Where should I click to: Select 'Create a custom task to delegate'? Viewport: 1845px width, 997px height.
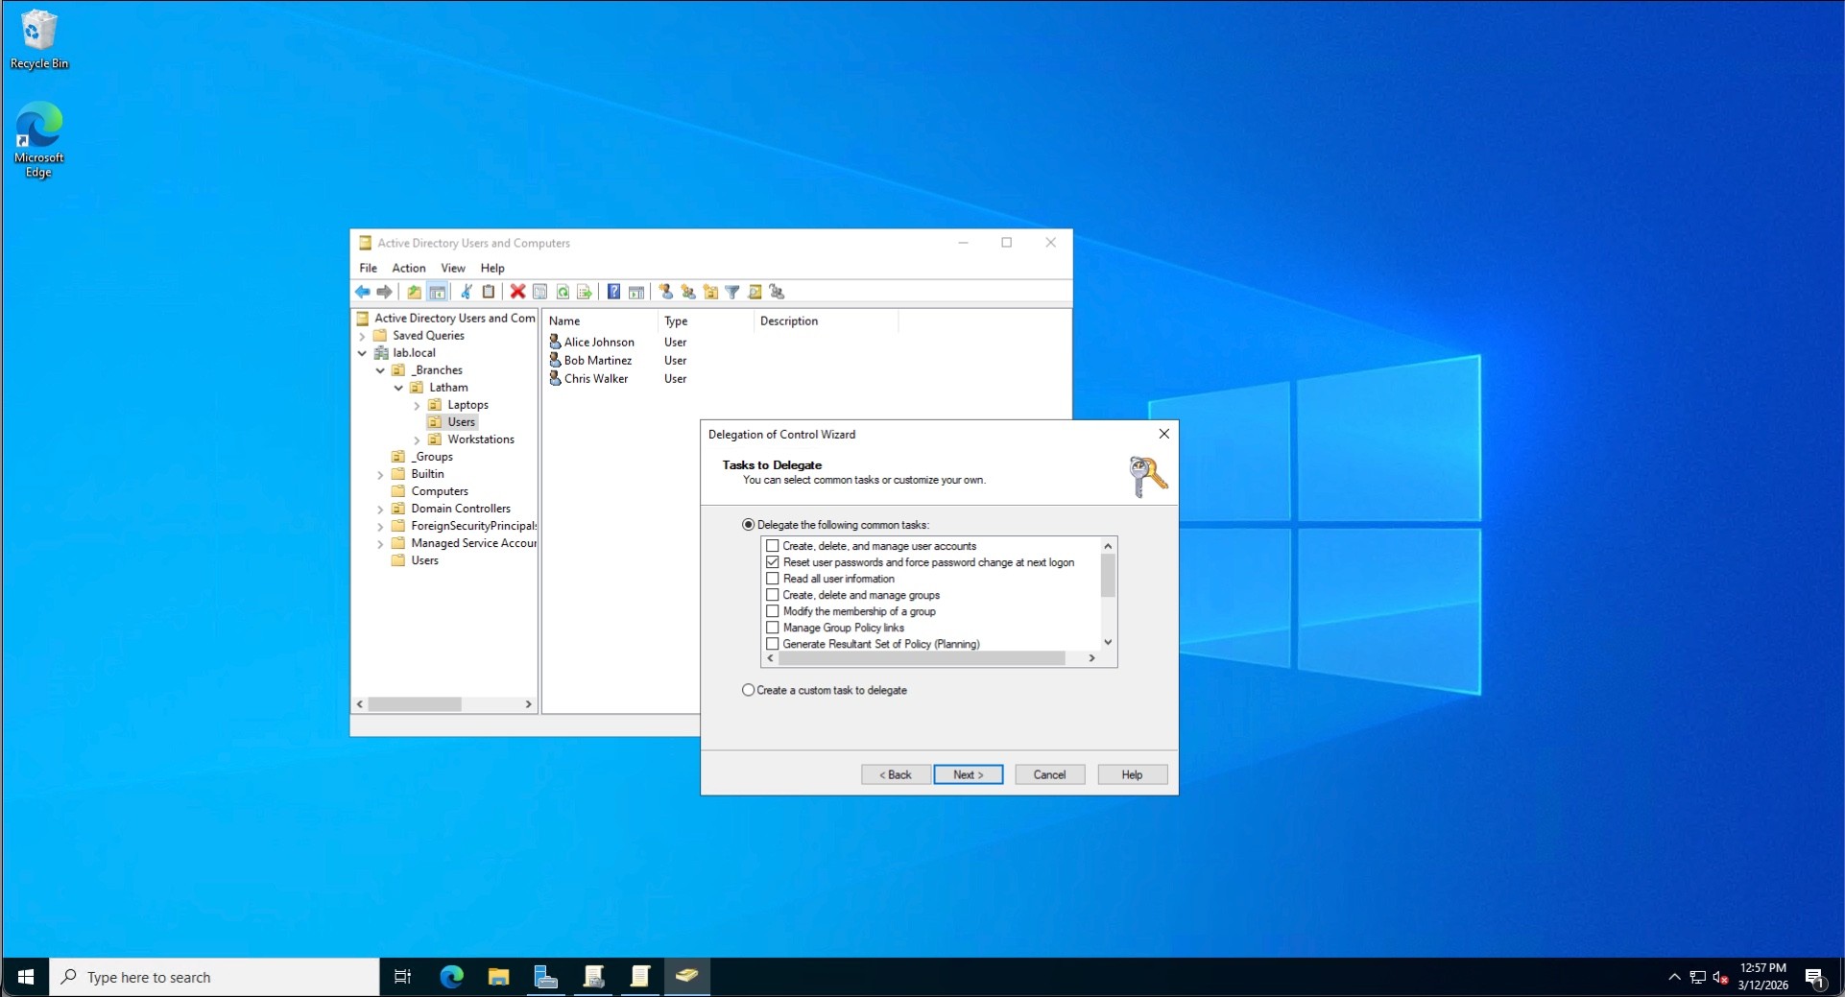[749, 690]
